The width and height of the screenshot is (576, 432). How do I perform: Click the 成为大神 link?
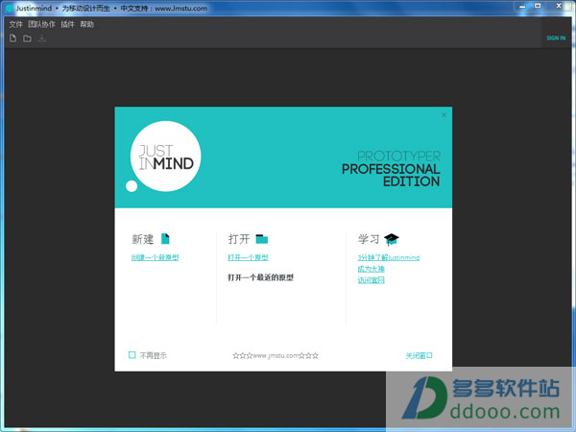tap(371, 269)
